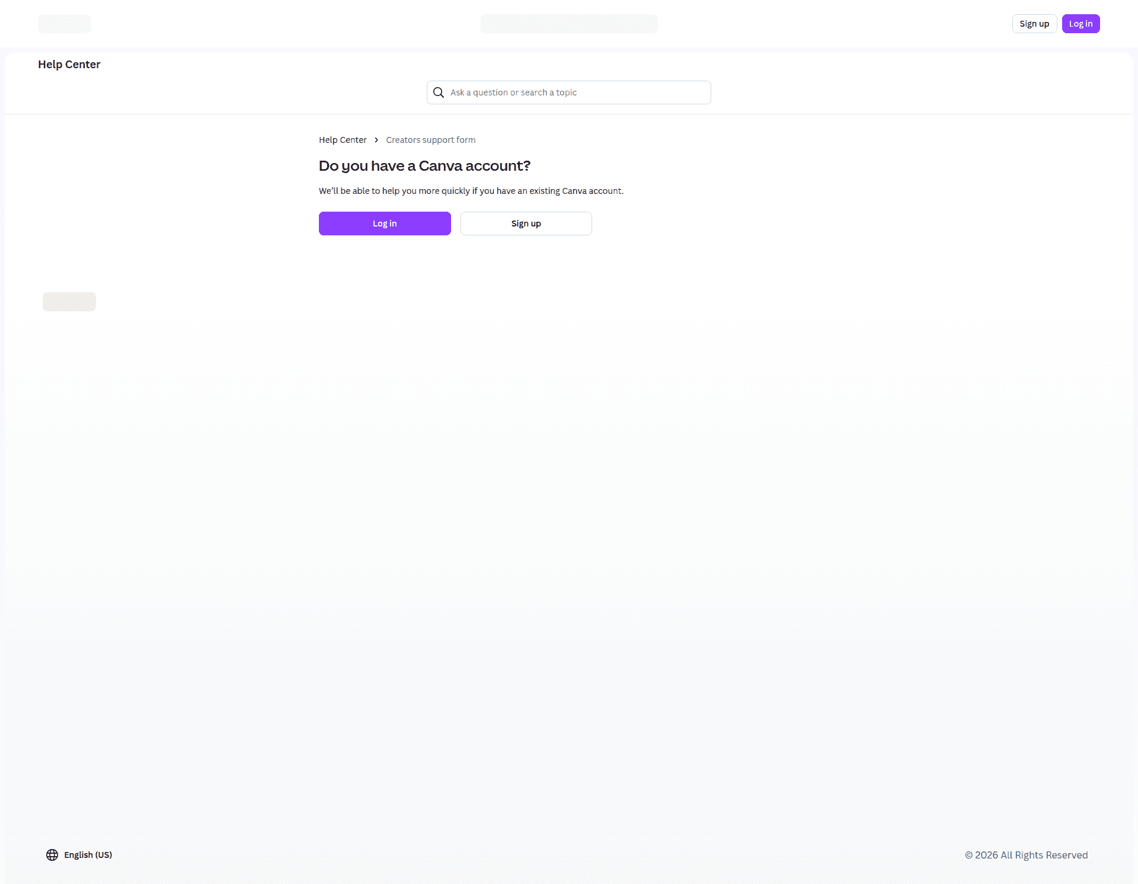Image resolution: width=1138 pixels, height=884 pixels.
Task: Open the English (US) language selector
Action: pyautogui.click(x=79, y=855)
